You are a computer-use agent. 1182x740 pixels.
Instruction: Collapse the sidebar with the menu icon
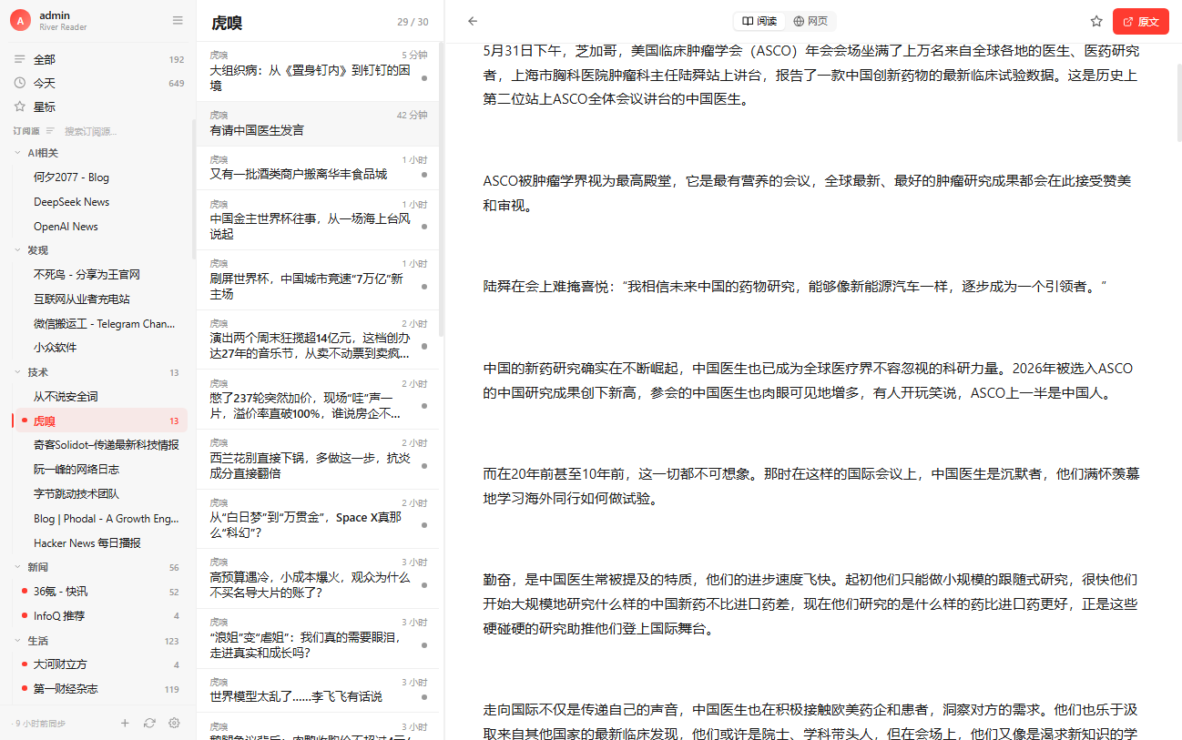point(178,20)
